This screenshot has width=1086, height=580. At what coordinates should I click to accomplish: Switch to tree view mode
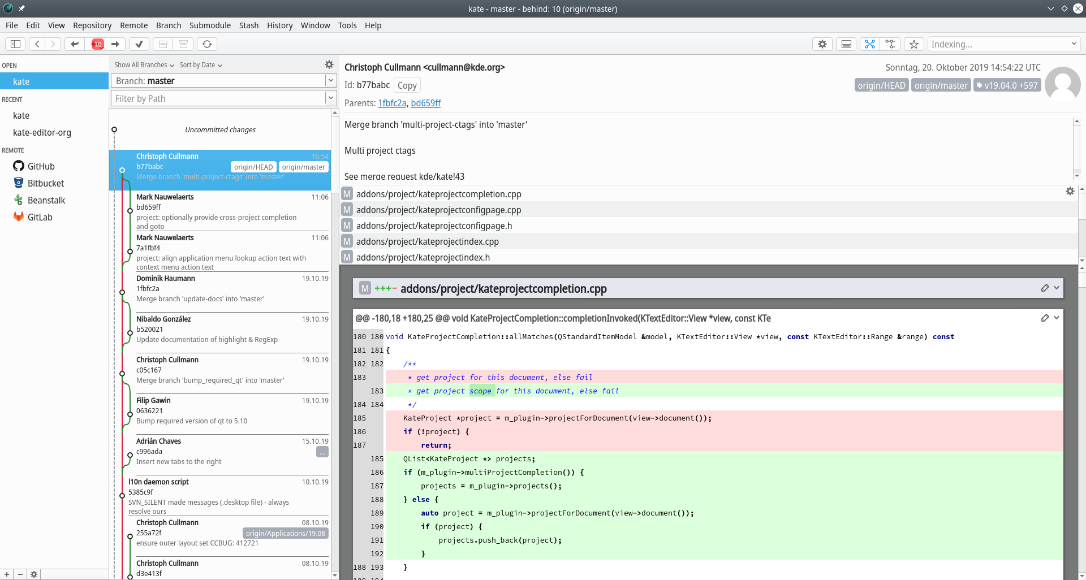pyautogui.click(x=890, y=44)
